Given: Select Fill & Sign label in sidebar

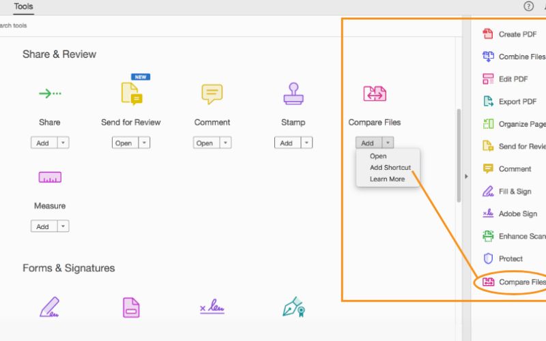Looking at the screenshot, I should [515, 192].
